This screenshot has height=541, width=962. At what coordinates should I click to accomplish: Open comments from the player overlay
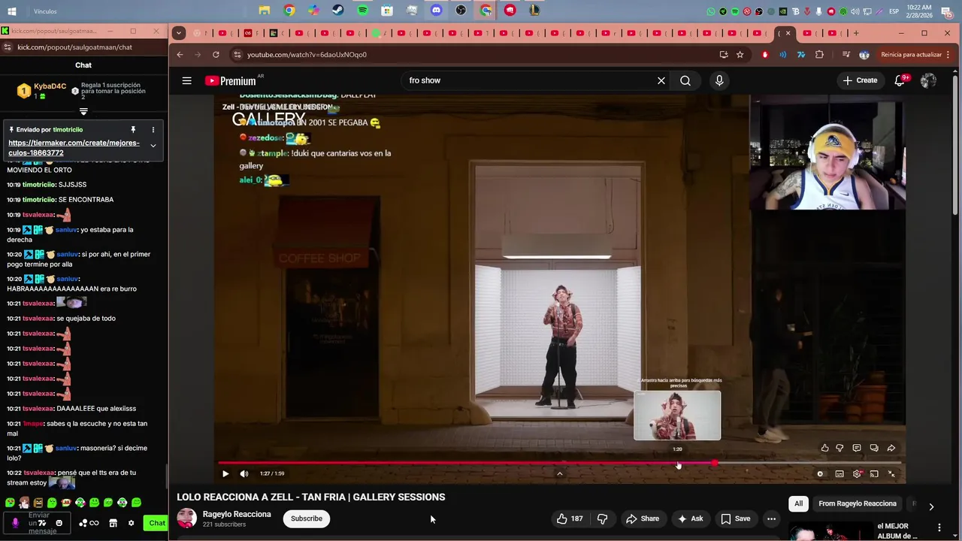(x=857, y=448)
